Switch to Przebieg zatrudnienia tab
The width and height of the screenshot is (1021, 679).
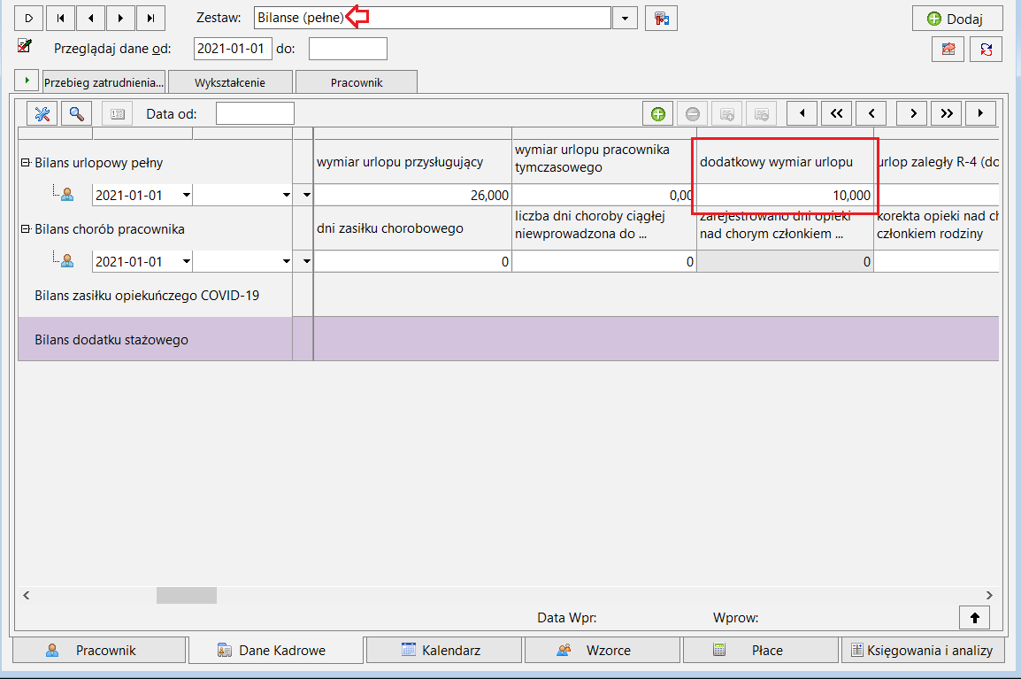click(104, 82)
